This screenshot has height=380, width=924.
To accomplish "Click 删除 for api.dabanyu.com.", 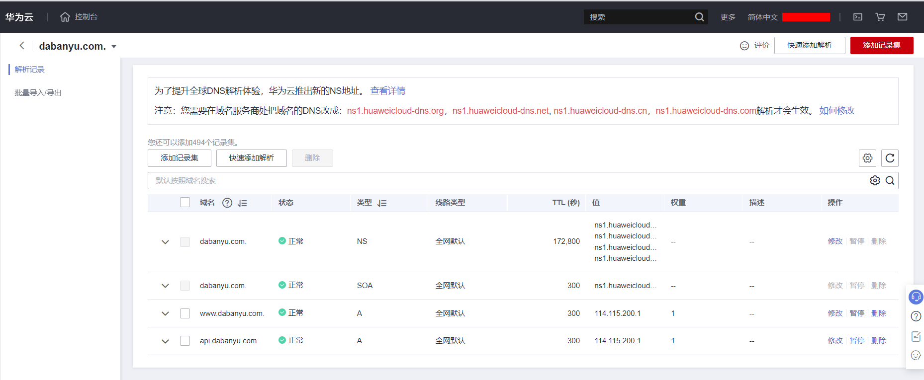I will [x=879, y=340].
